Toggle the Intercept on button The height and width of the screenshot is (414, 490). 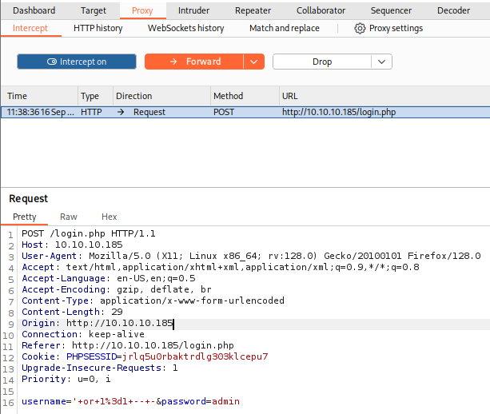coord(77,62)
